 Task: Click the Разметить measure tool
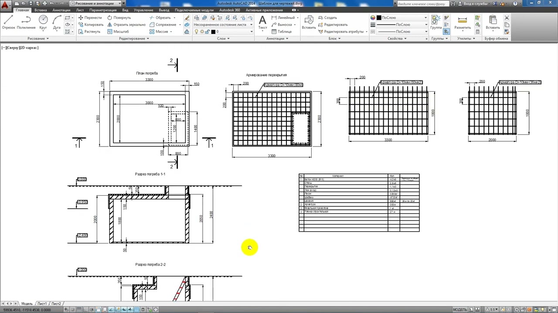[x=463, y=23]
